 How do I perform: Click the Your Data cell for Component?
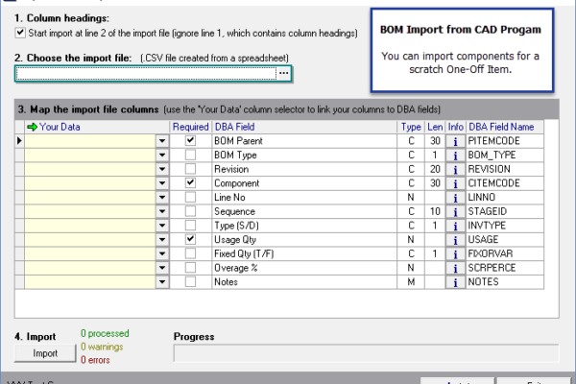pos(90,183)
